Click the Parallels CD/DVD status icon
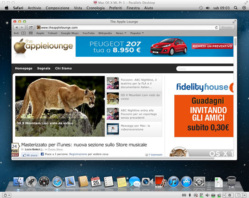Image resolution: width=249 pixels, height=198 pixels. 195,195
